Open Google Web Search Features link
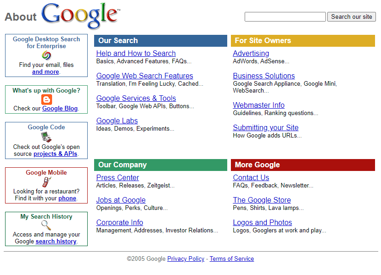381x275 pixels. tap(145, 76)
